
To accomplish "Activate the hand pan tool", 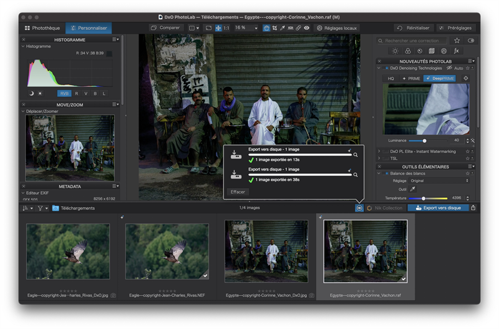I will pyautogui.click(x=267, y=28).
